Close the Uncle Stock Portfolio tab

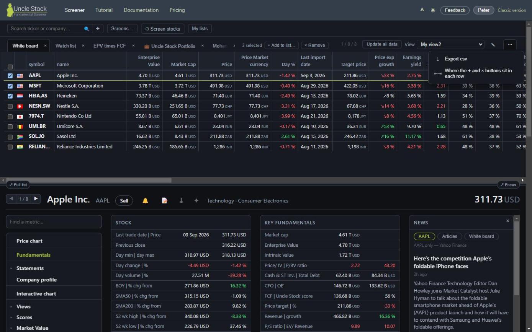(203, 46)
